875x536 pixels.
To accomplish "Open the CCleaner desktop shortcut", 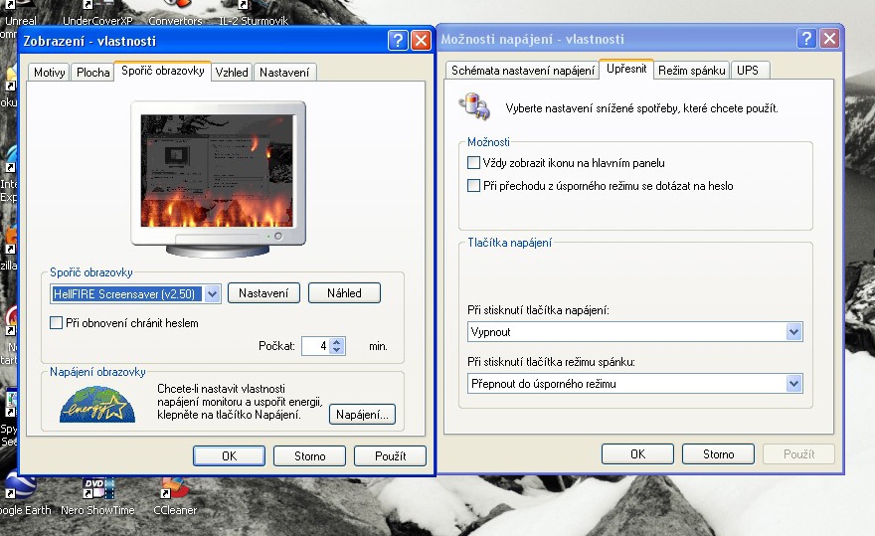I will [x=175, y=497].
